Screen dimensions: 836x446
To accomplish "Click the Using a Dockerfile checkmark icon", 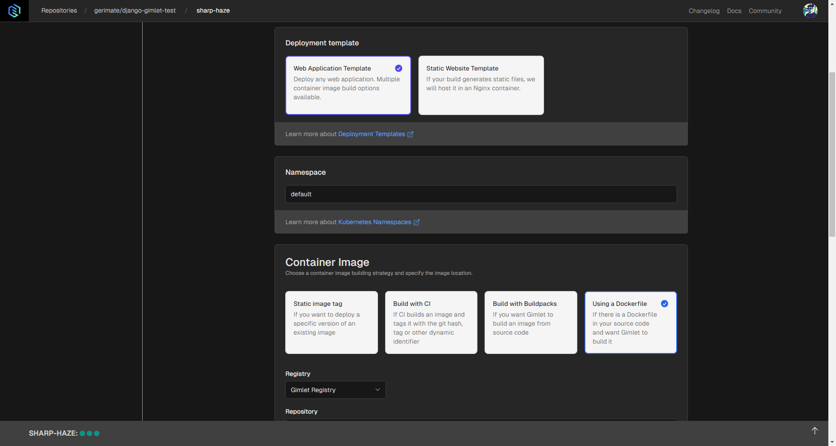I will [665, 304].
